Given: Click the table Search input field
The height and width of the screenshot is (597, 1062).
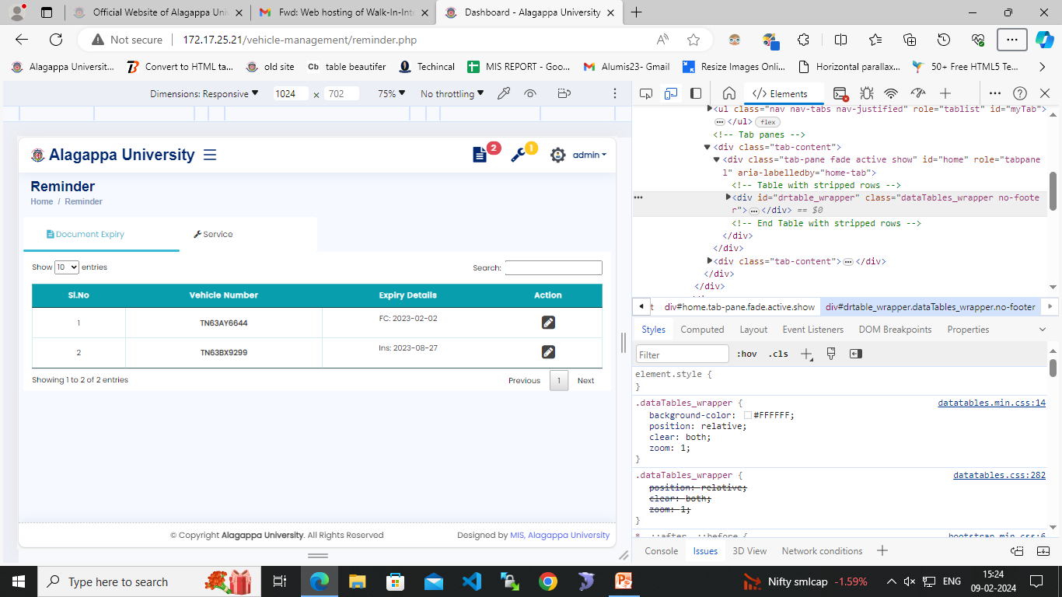Looking at the screenshot, I should (554, 267).
